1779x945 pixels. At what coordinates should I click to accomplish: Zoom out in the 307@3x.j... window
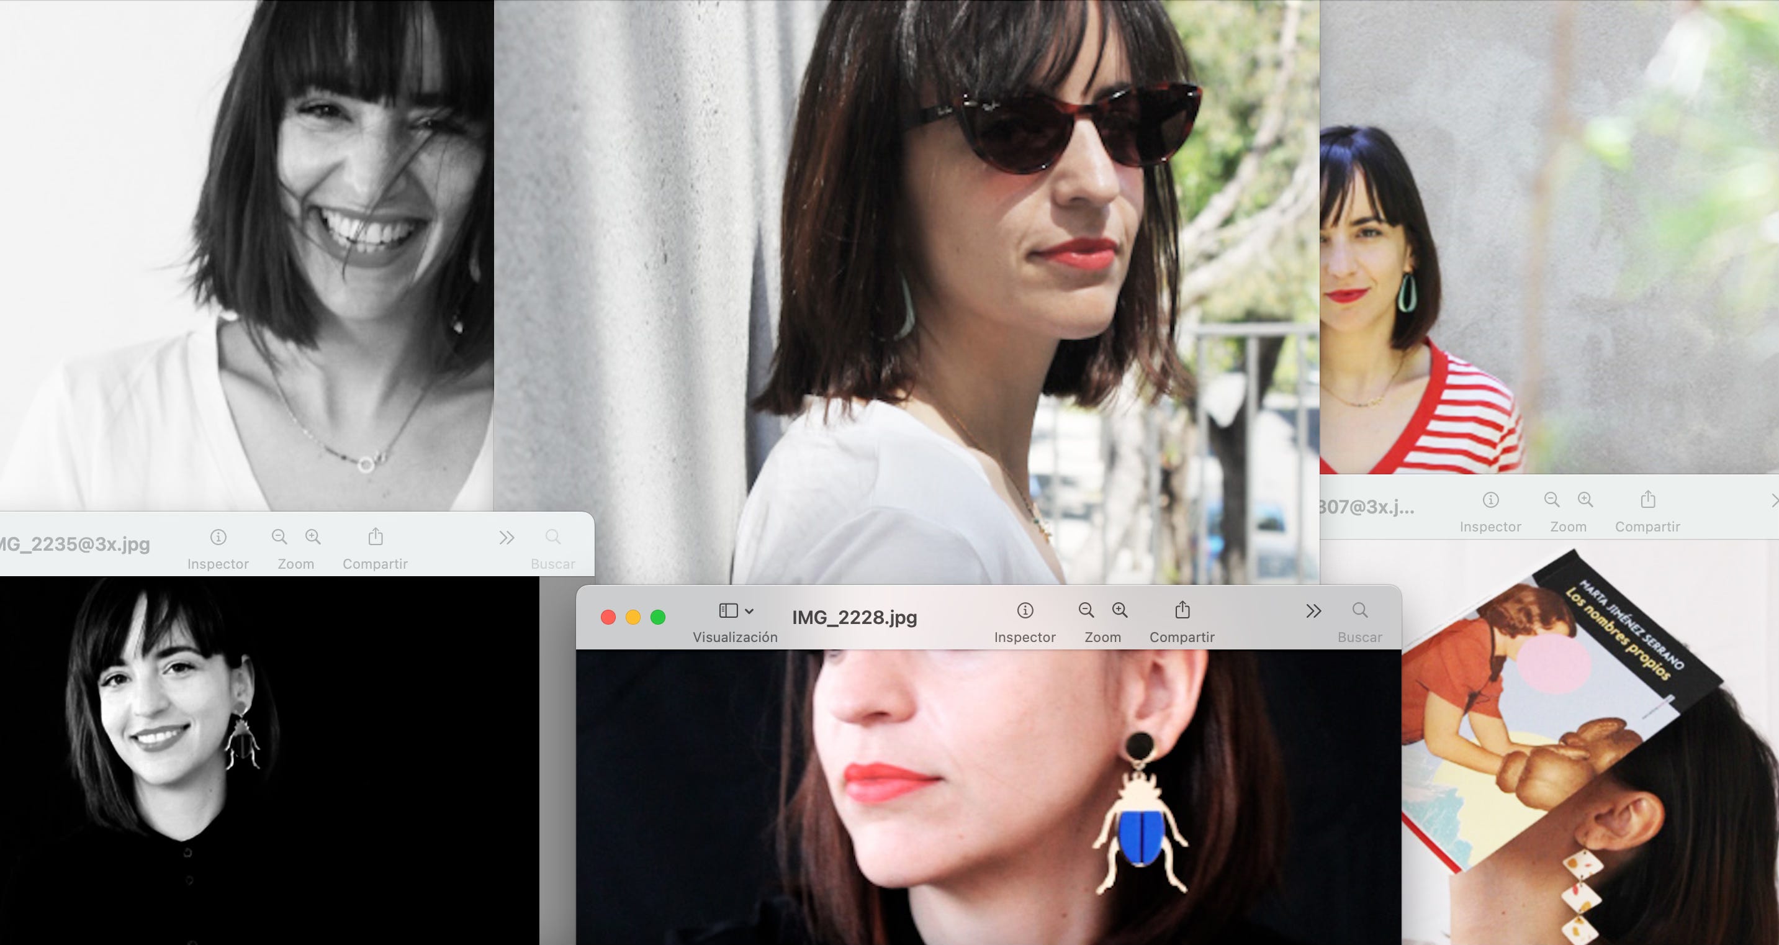point(1552,500)
